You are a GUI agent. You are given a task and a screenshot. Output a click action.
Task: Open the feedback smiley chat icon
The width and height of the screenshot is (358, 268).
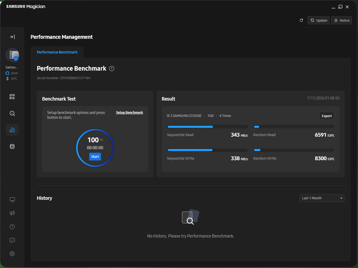pos(12,240)
